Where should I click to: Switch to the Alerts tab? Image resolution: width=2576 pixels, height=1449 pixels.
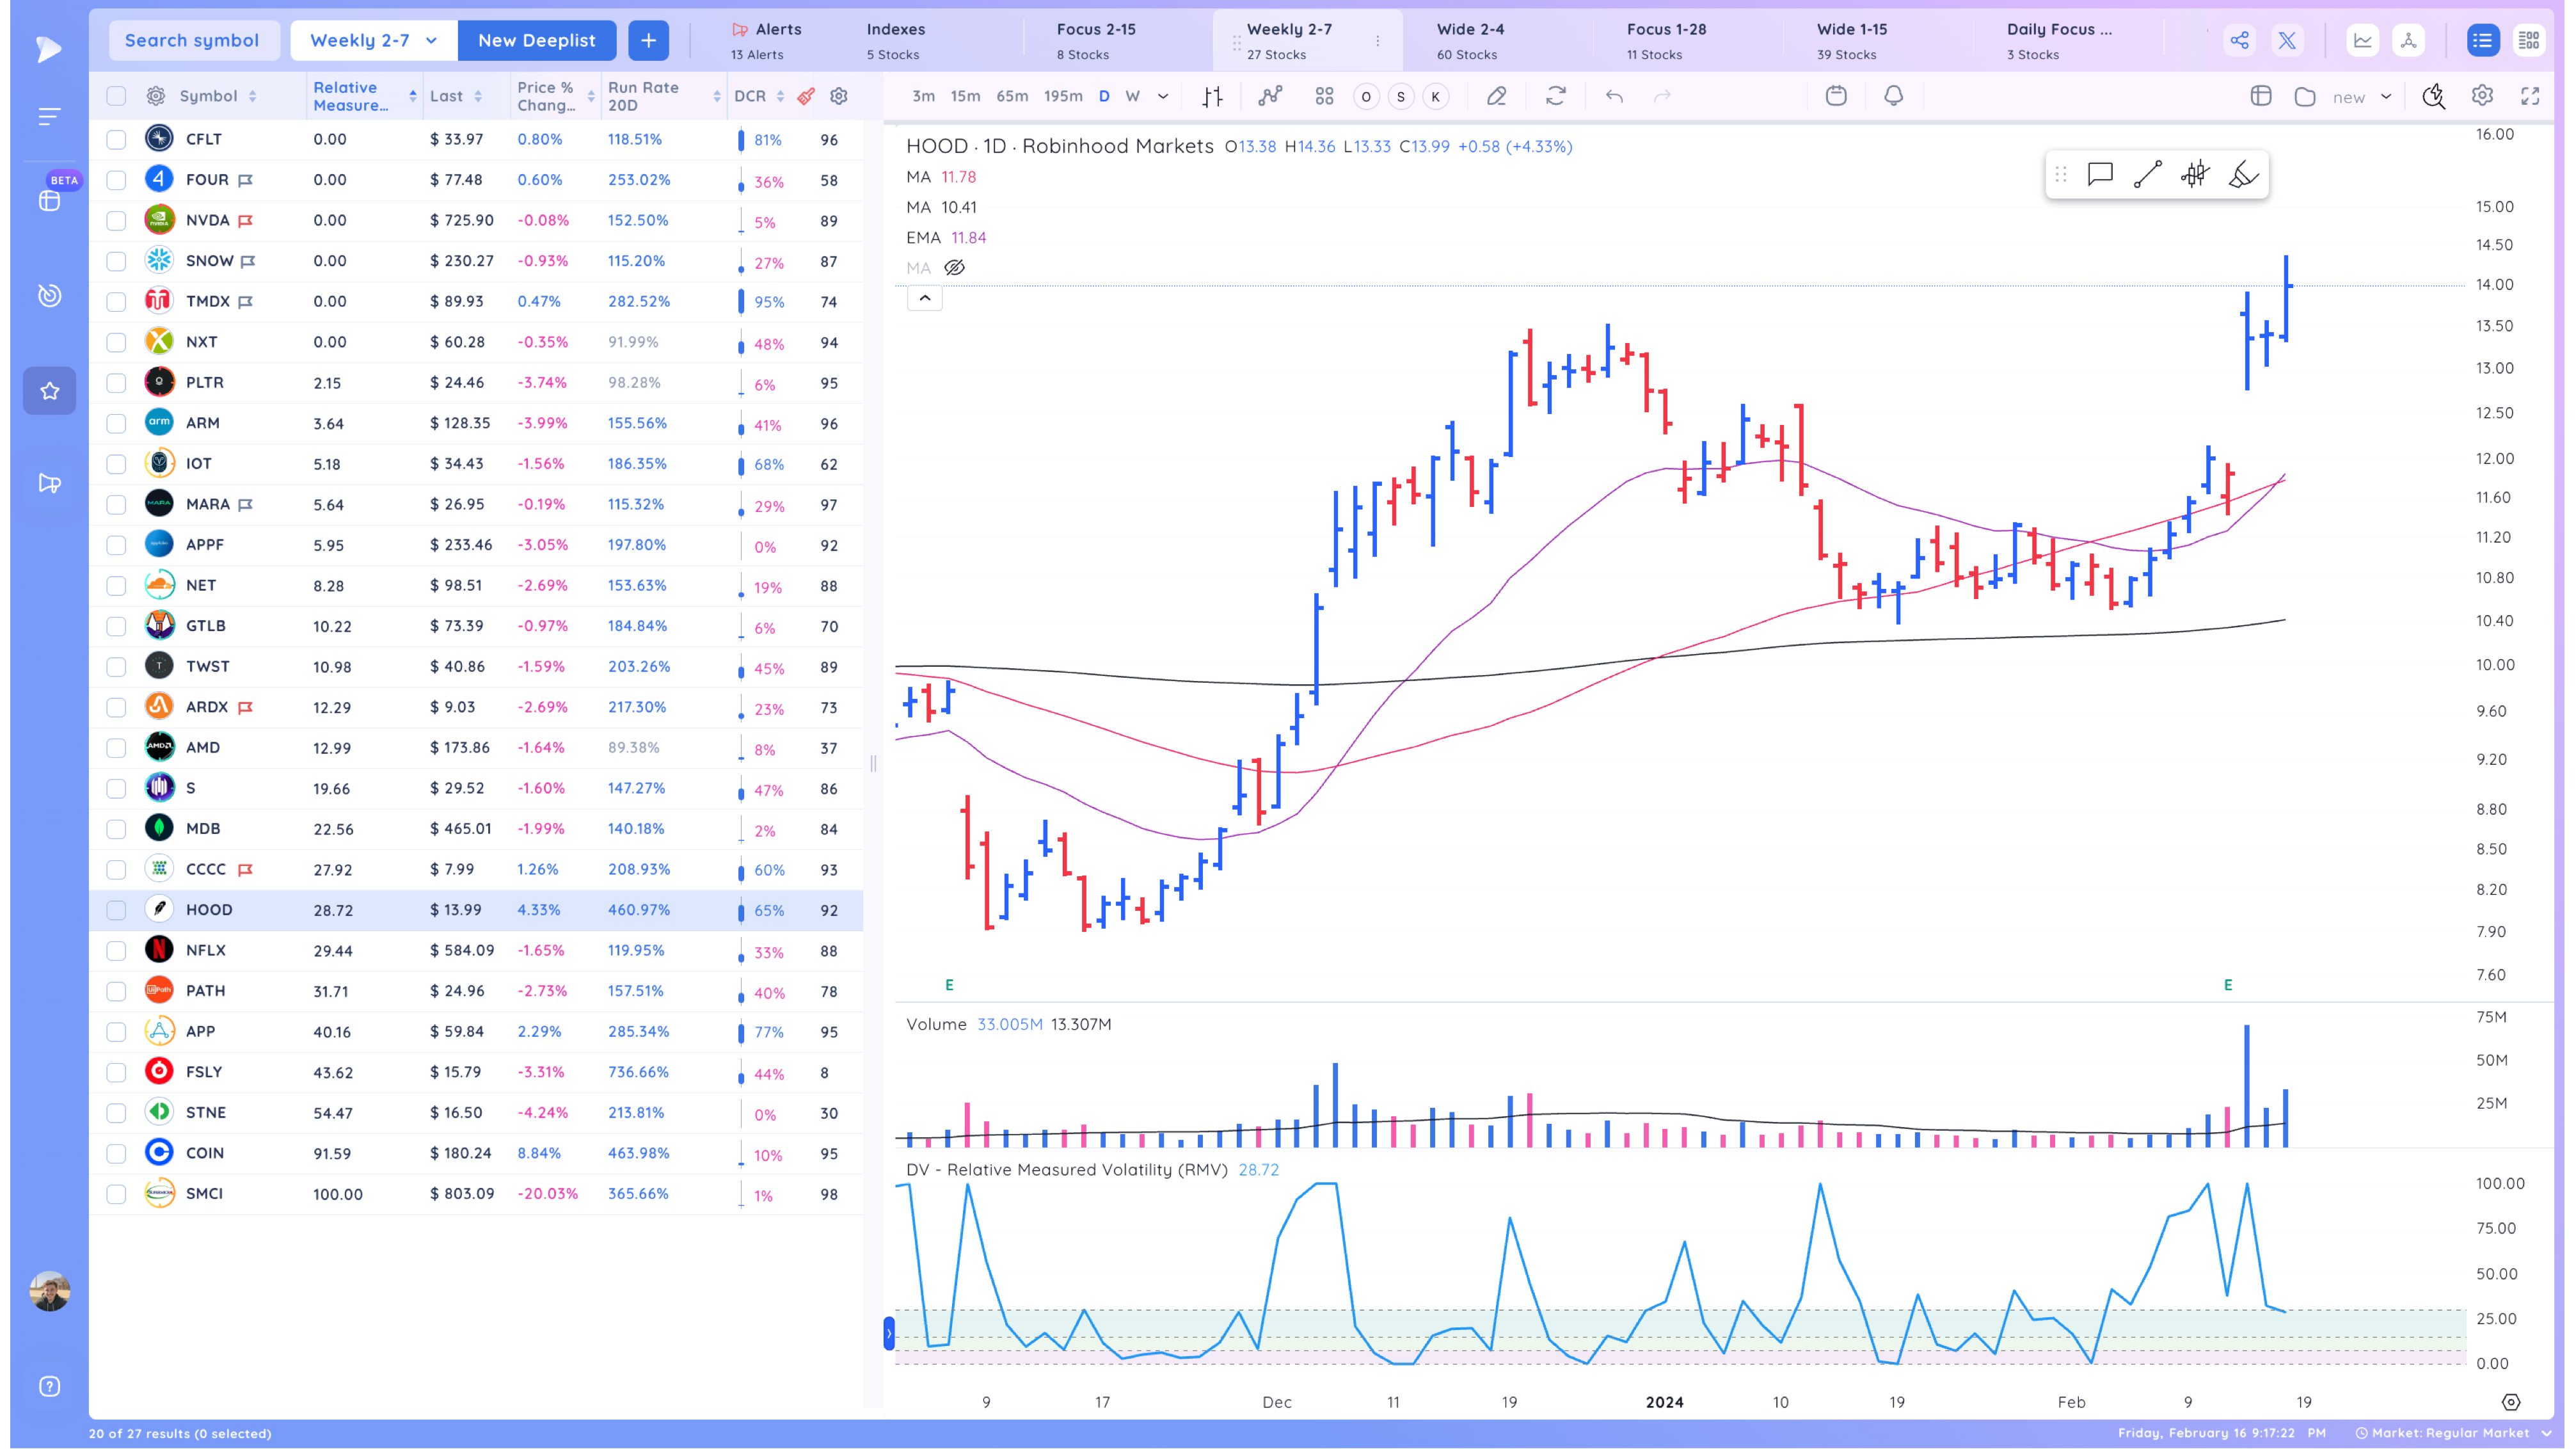click(x=766, y=41)
